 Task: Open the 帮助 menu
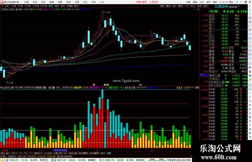(215, 2)
